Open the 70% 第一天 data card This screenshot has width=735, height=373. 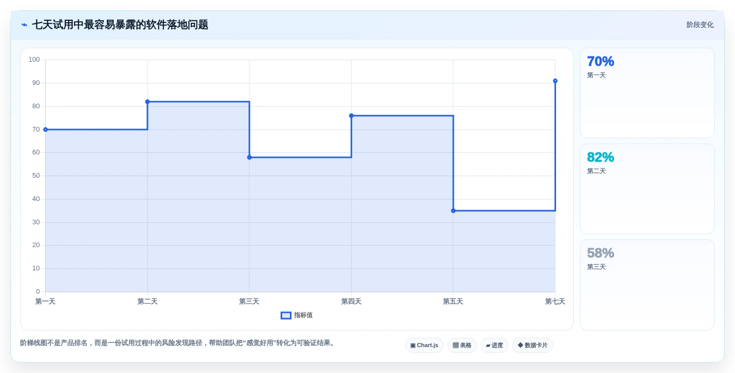647,93
